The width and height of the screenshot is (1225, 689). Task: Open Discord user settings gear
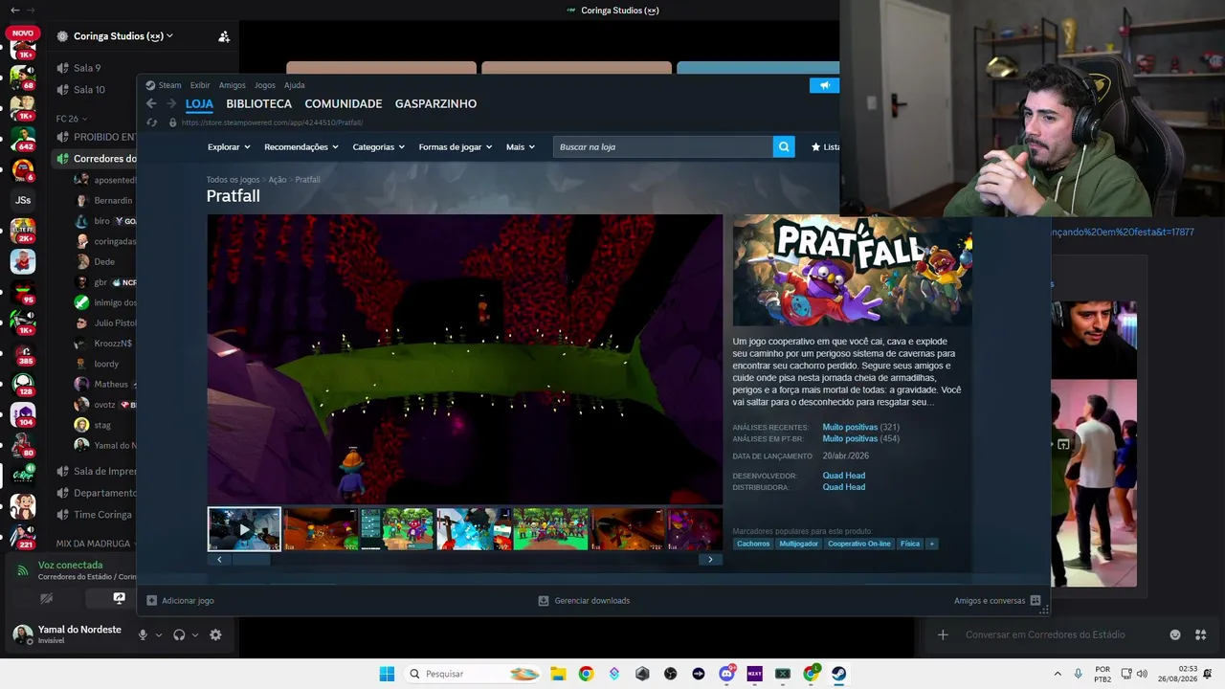(x=215, y=634)
